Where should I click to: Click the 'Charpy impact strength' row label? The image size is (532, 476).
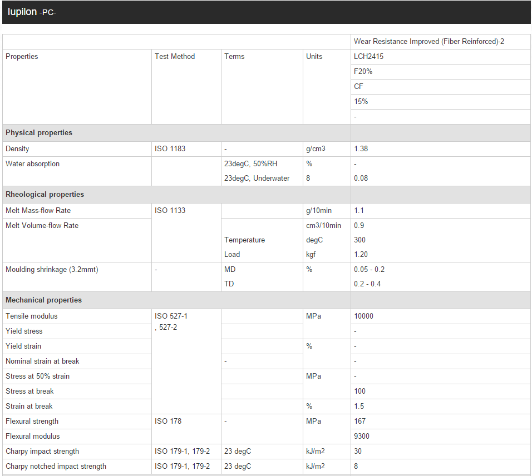pos(42,451)
